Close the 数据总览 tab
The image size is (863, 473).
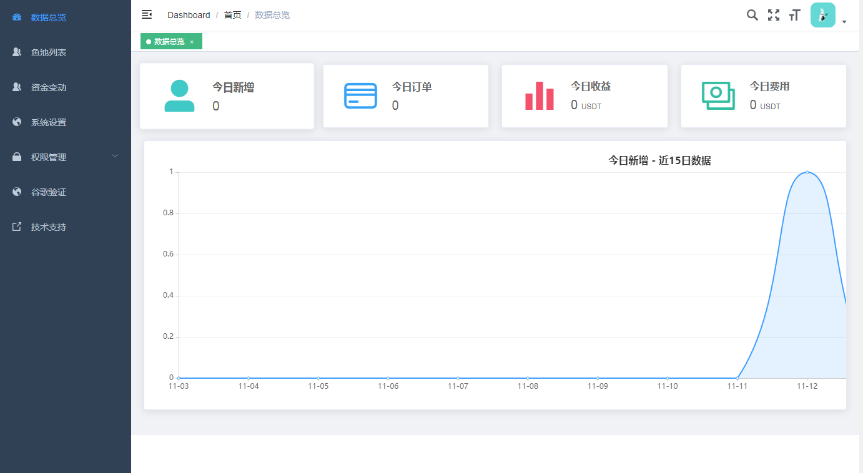(192, 42)
